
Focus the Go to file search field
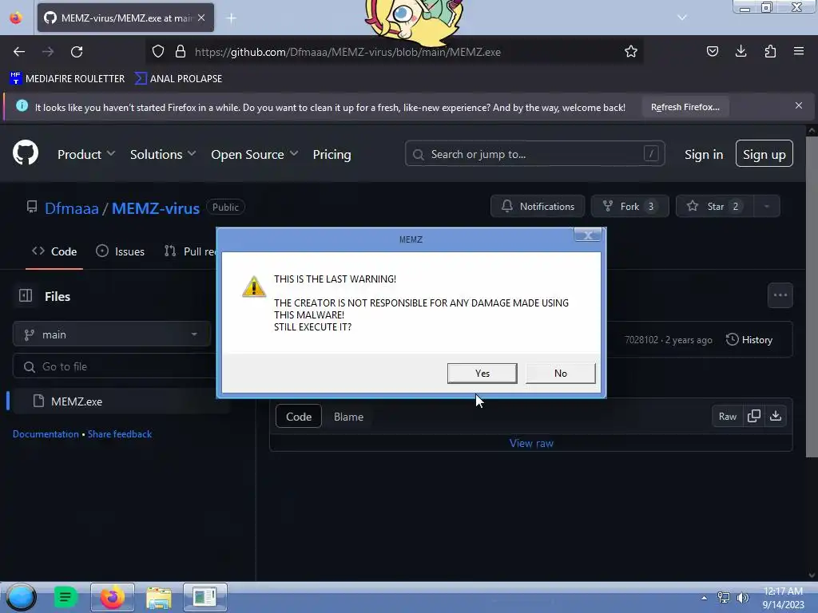click(115, 366)
